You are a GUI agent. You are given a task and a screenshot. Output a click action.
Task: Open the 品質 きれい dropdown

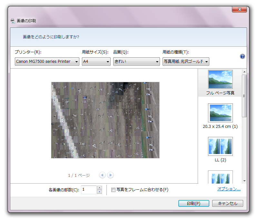136,62
